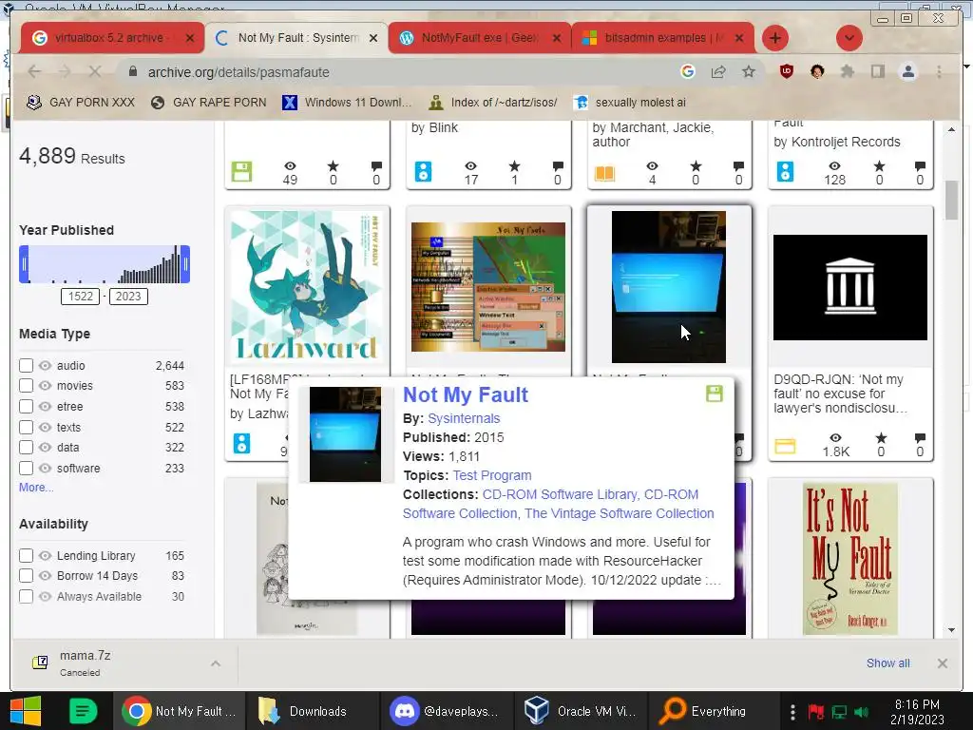
Task: Click the Google icon in address bar
Action: pos(688,72)
